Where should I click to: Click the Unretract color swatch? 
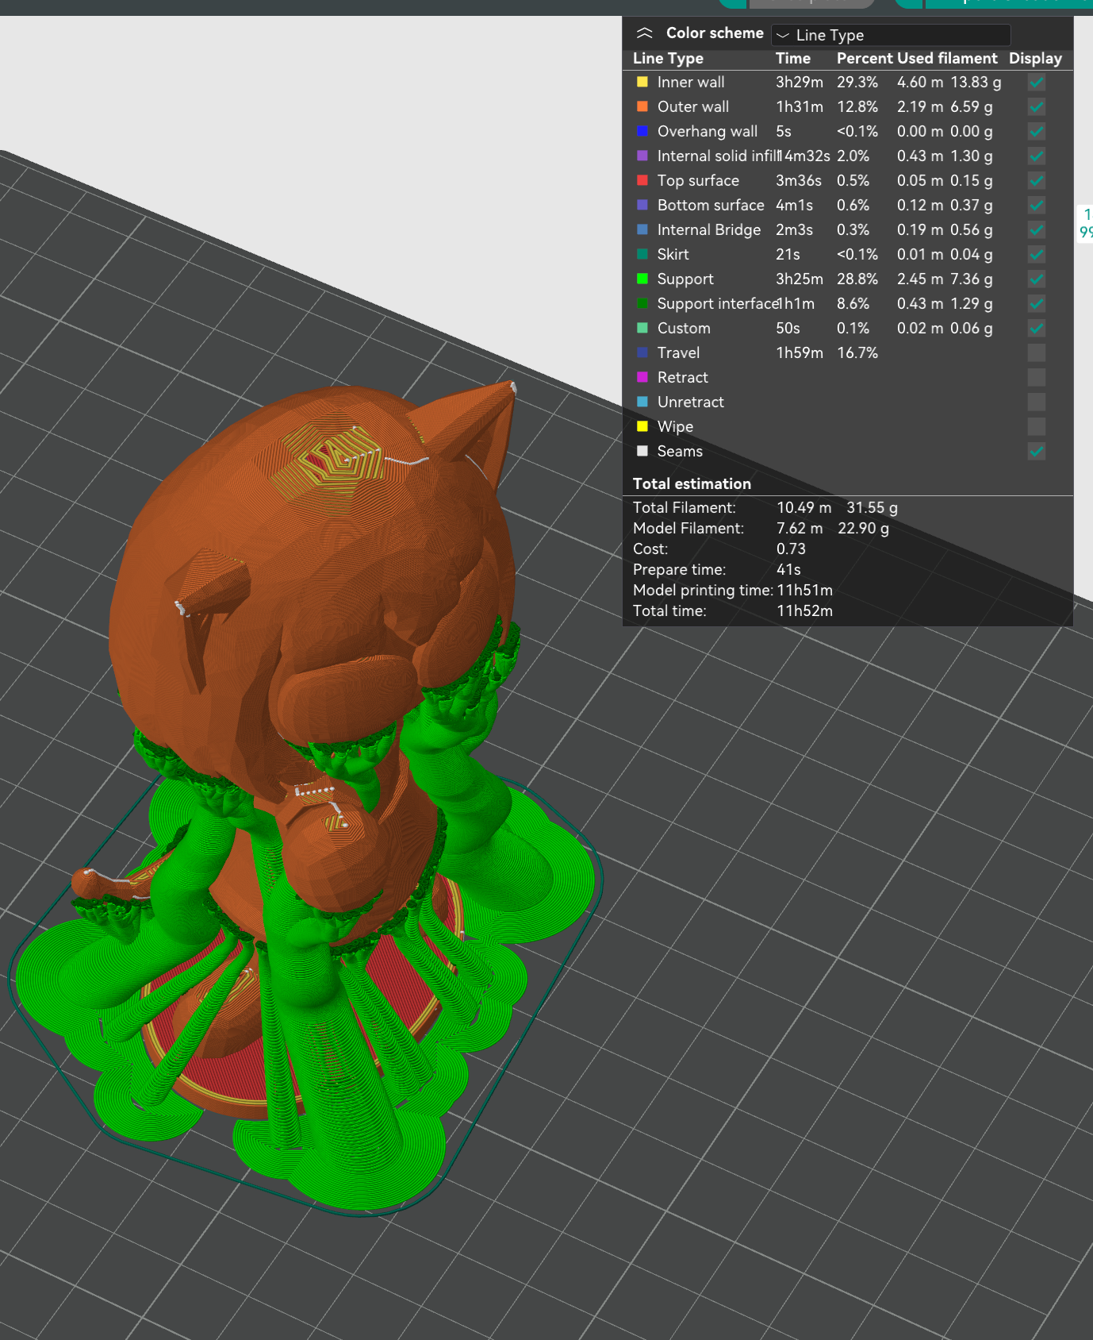[642, 402]
